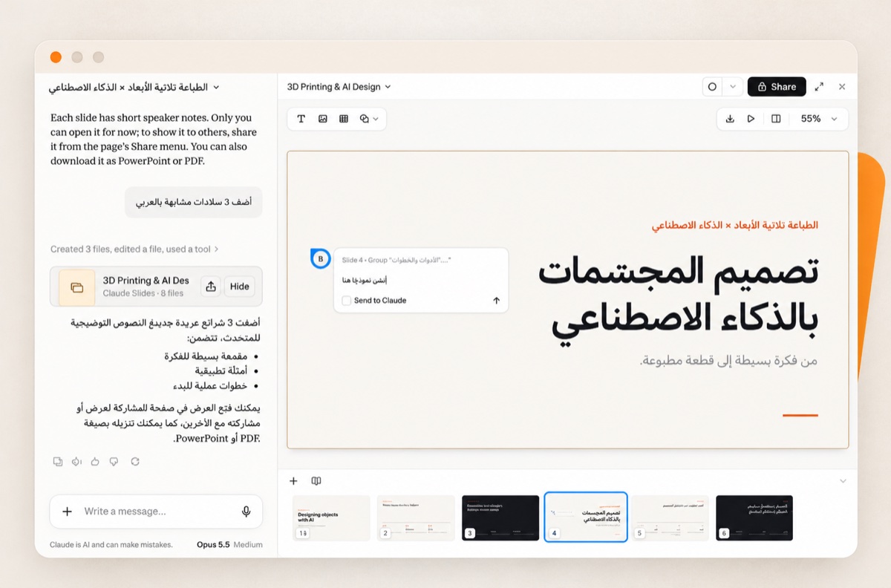Give the response a thumbs down

(x=114, y=462)
